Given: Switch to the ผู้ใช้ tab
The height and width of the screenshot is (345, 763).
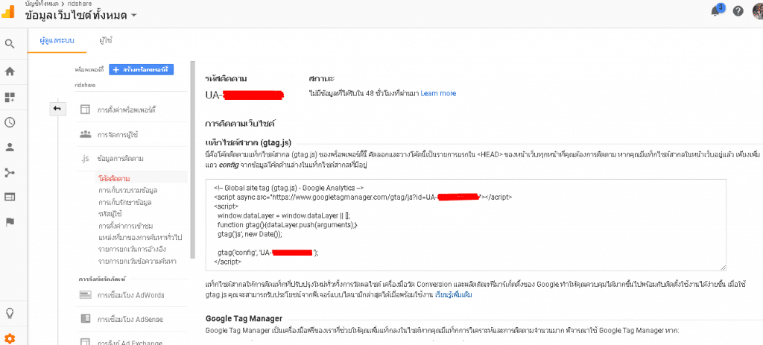Looking at the screenshot, I should click(106, 40).
